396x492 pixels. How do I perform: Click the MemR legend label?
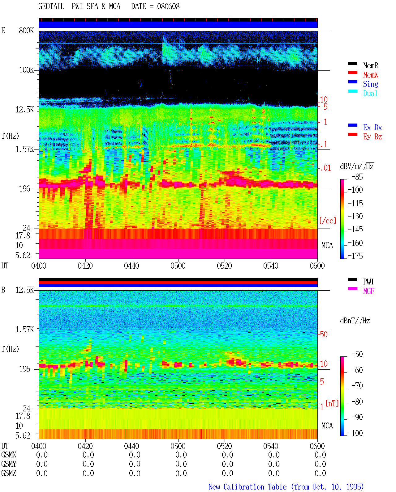point(371,65)
